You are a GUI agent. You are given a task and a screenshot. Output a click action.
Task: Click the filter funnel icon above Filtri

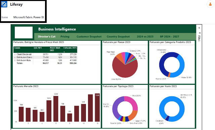tap(199, 33)
